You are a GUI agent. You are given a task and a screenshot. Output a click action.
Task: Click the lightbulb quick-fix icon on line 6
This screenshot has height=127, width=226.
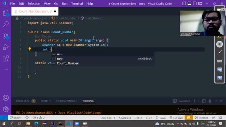point(30,49)
